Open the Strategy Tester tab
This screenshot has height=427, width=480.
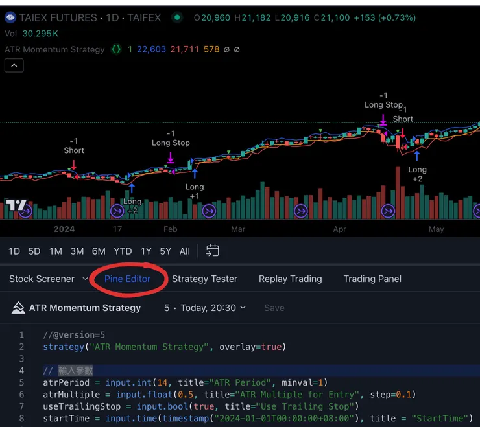click(204, 279)
